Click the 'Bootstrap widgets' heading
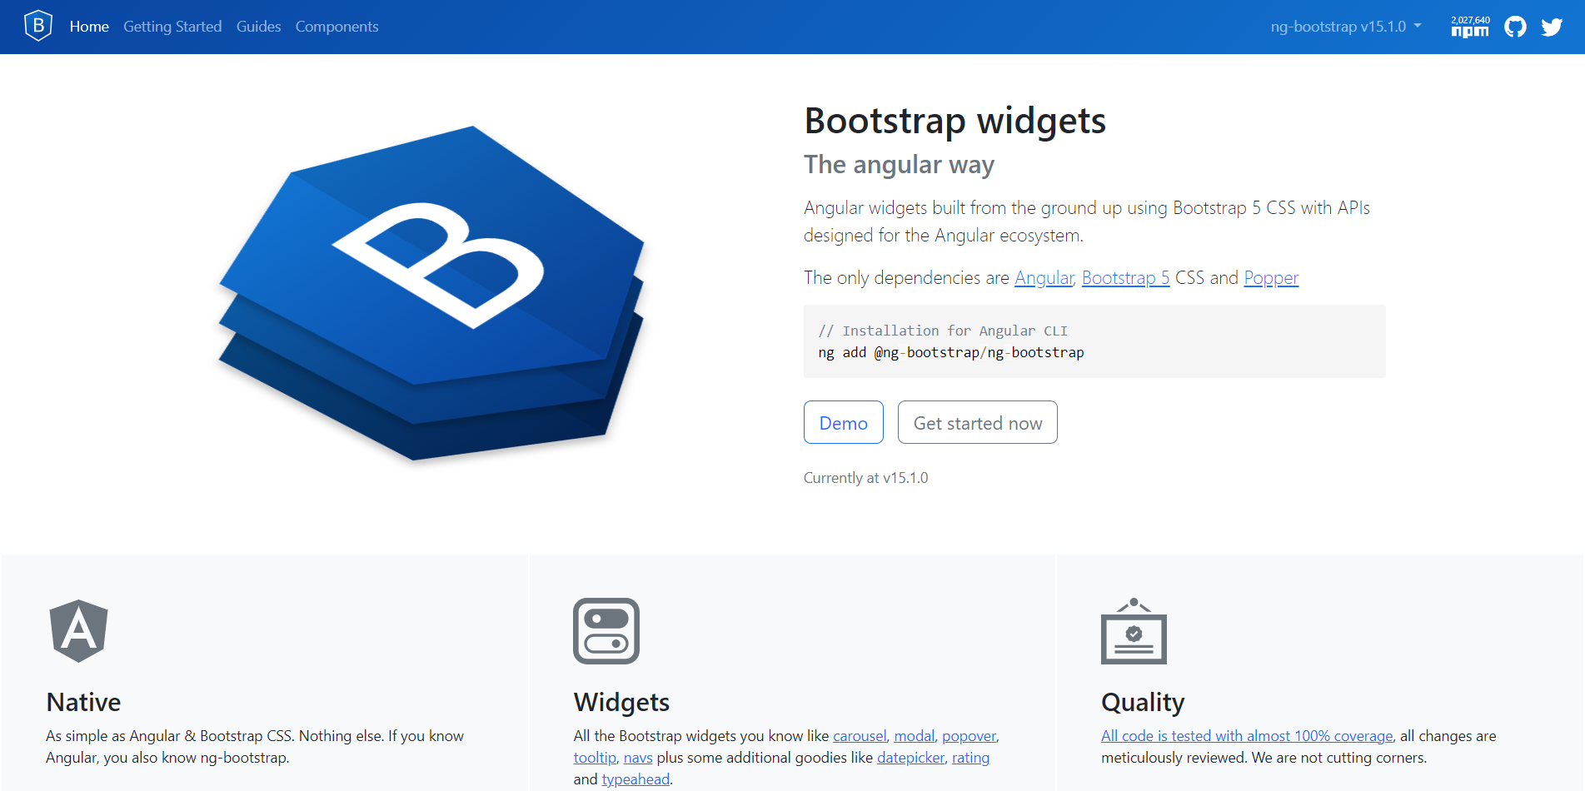 pos(954,121)
